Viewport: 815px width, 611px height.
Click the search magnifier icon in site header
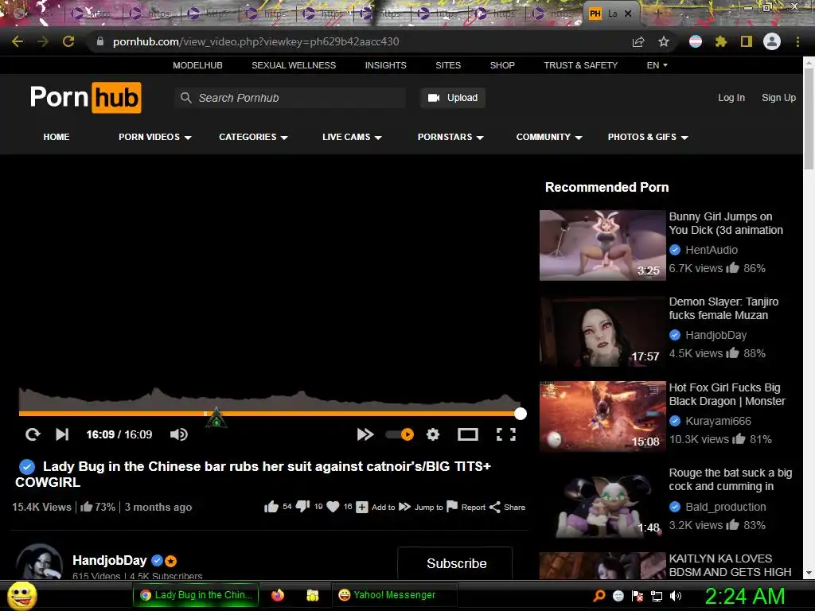coord(185,98)
